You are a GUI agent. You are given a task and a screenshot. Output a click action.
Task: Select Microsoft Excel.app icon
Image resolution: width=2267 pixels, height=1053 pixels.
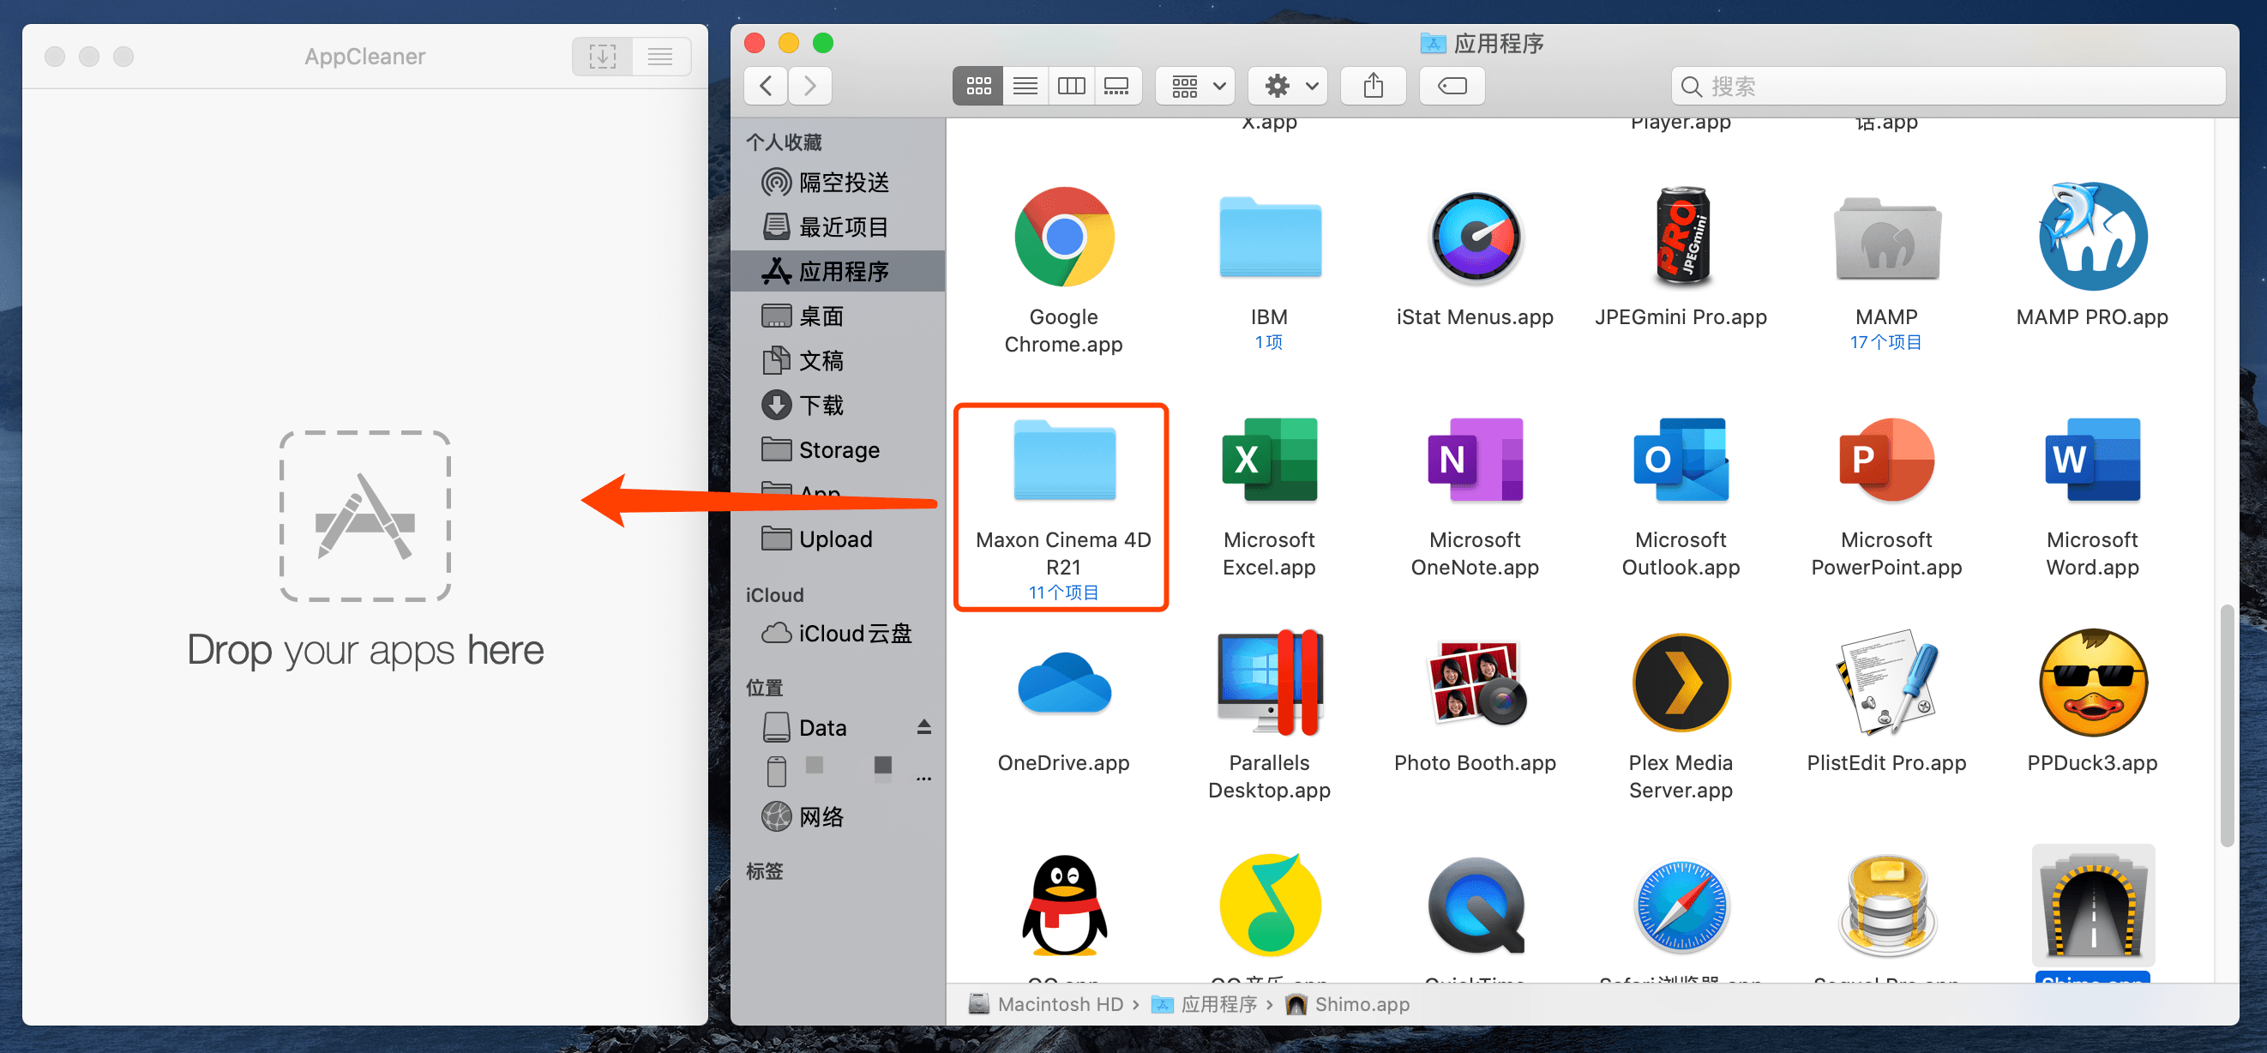point(1269,460)
